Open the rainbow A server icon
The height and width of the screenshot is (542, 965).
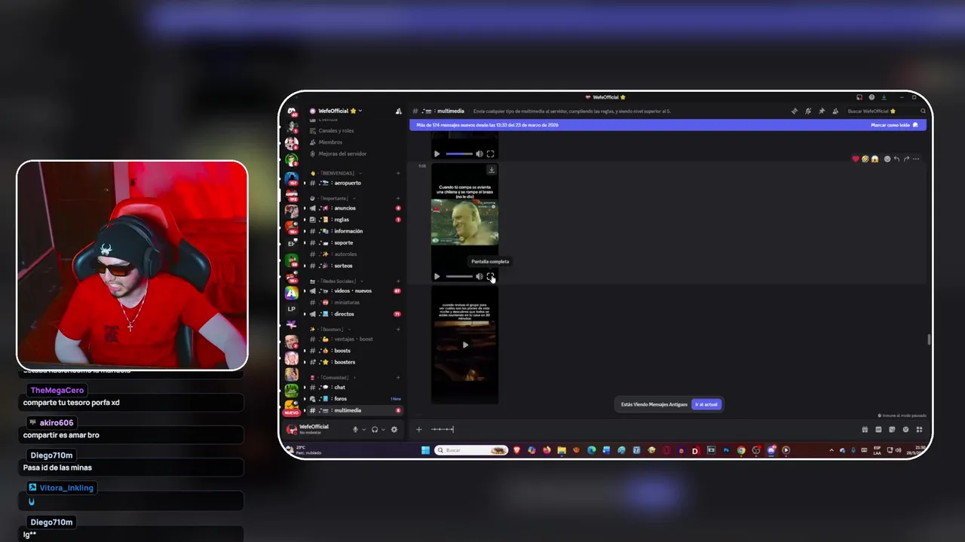(292, 293)
